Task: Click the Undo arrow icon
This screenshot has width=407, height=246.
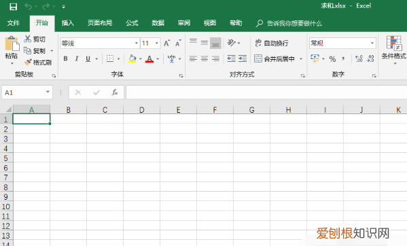Action: [x=29, y=7]
